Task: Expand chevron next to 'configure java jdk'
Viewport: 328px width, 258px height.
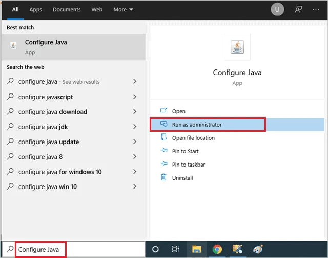Action: tap(135, 127)
